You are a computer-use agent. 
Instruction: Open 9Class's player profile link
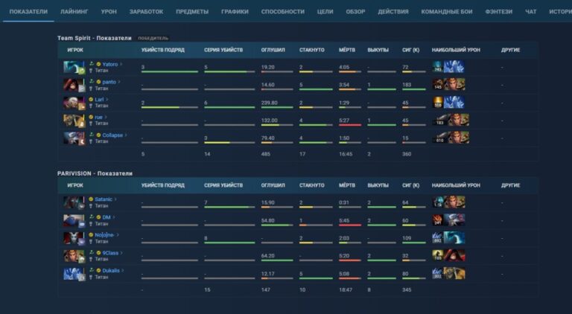click(110, 253)
